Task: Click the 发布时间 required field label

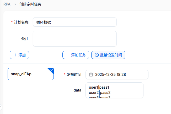Action: [x=74, y=75]
